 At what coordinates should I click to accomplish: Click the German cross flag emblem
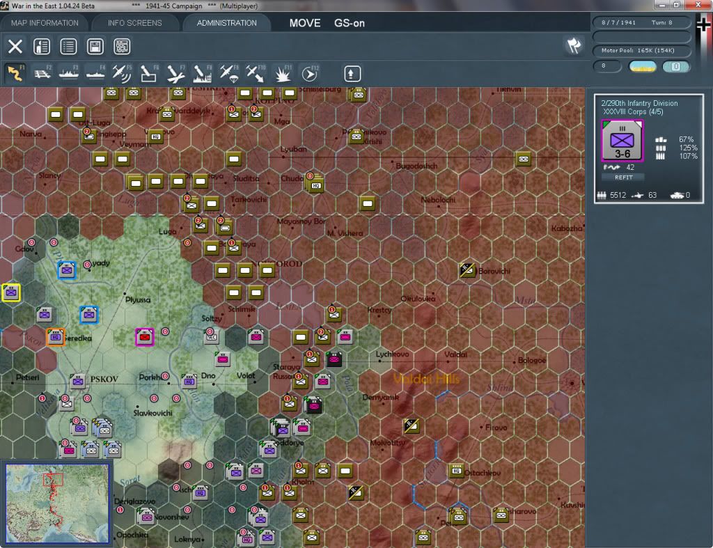pos(703,24)
